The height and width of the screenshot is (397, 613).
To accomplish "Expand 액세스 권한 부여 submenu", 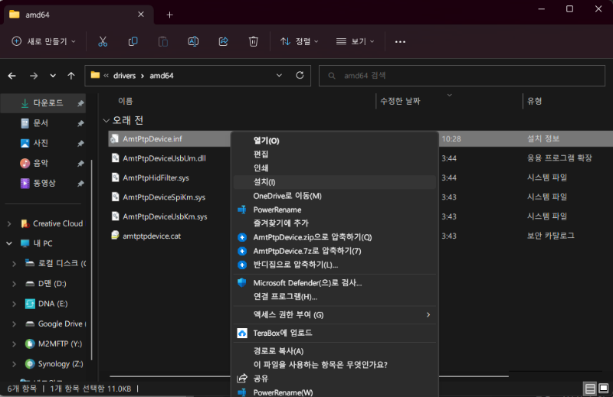I will coord(335,314).
